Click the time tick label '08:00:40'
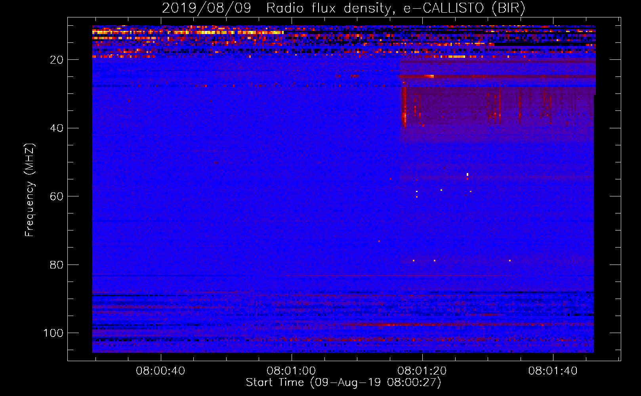Viewport: 641px width, 396px height. [160, 371]
